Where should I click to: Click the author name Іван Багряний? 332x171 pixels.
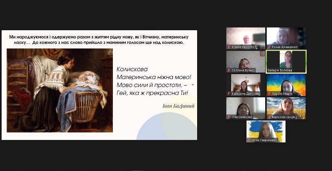[179, 106]
